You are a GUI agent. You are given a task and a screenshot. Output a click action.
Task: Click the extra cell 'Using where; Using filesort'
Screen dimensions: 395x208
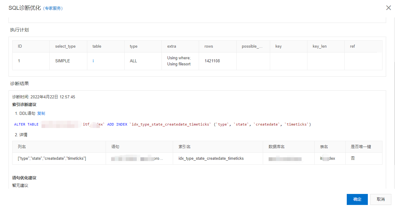(179, 61)
